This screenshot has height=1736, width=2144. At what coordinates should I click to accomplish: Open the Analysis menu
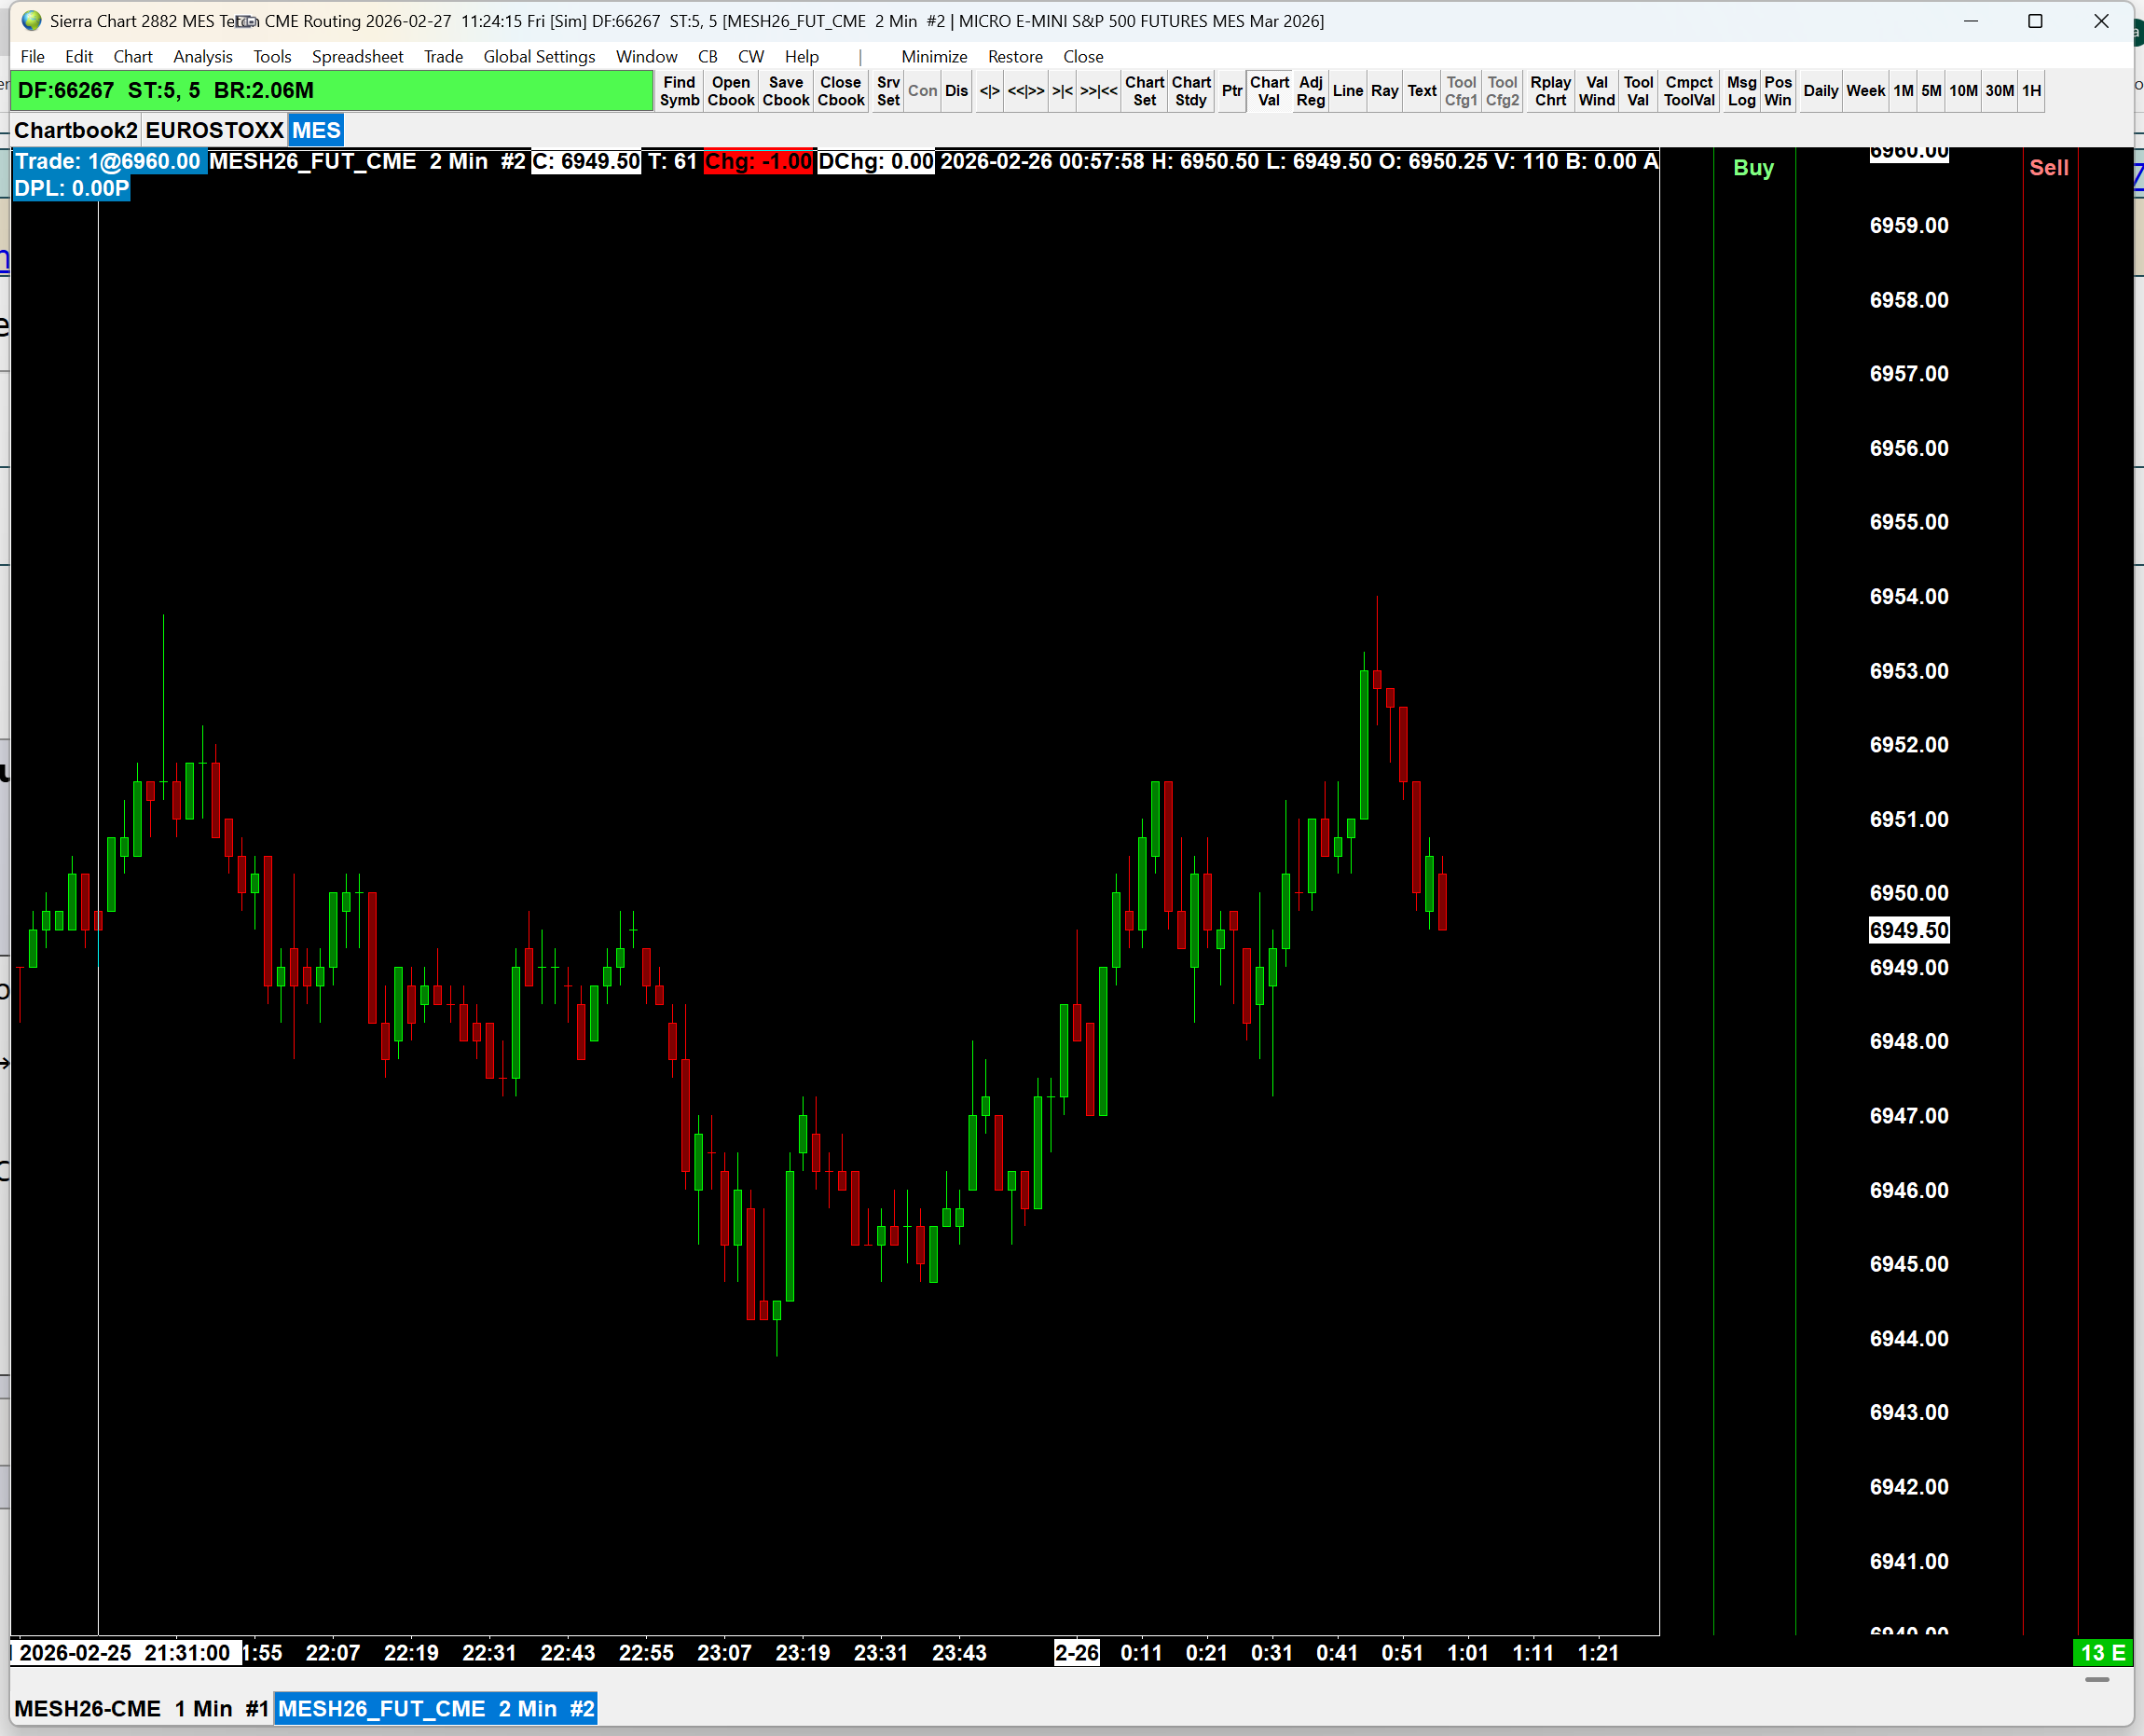coord(202,57)
